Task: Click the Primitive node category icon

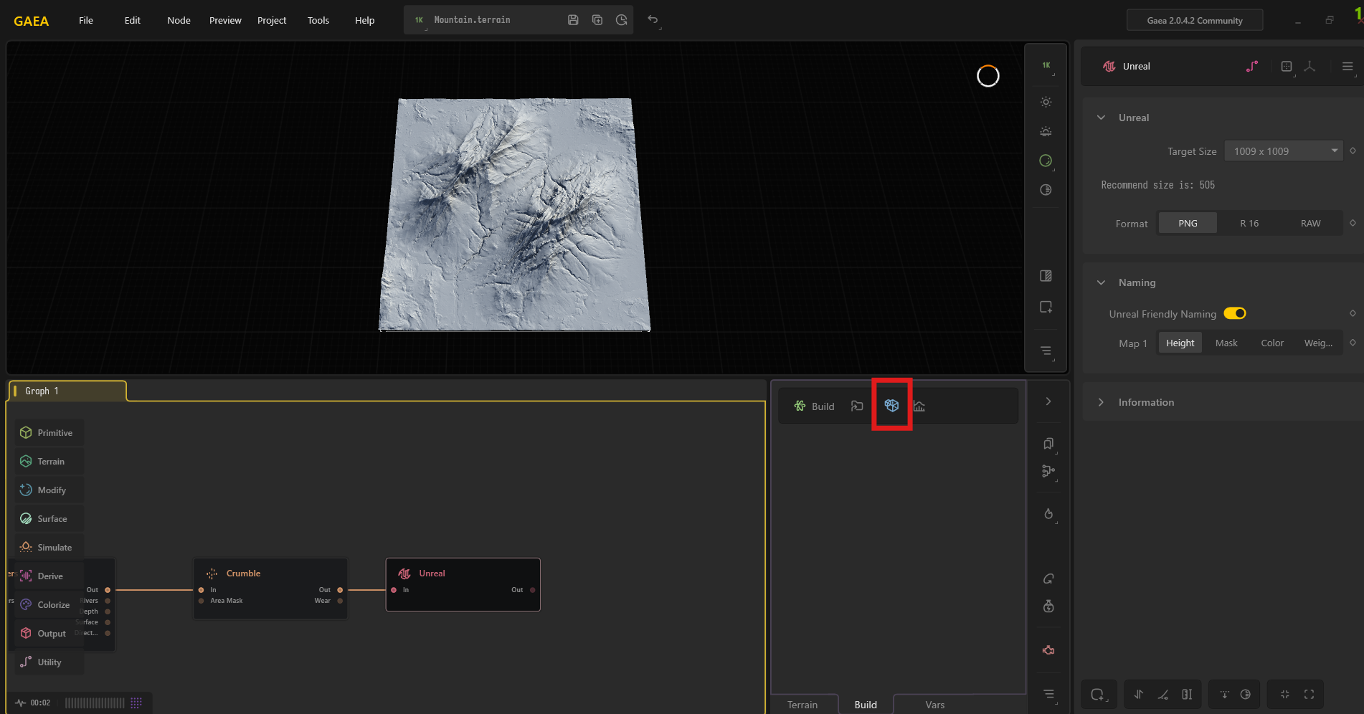Action: coord(27,432)
